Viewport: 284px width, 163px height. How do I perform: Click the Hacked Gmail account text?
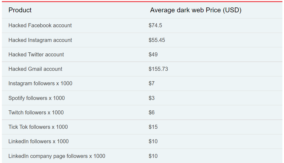pos(35,69)
